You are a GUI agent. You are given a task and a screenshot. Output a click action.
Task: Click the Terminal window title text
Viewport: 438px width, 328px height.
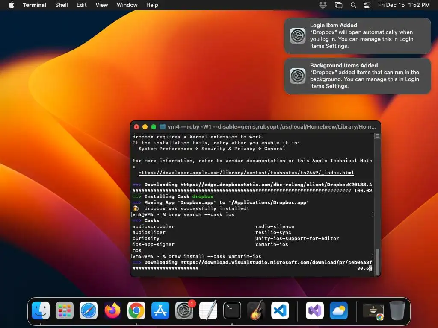(272, 127)
